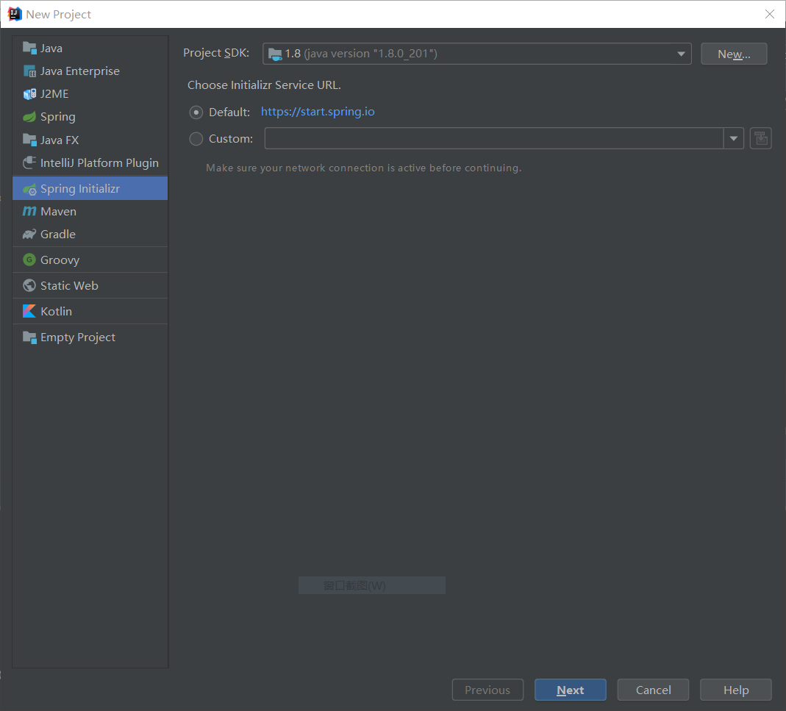Click the Java FX folder icon
Screen dimensions: 786x711
[x=29, y=140]
